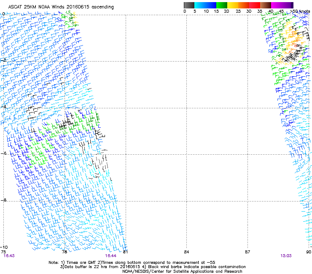
Task: Click the purple "16:44" pass time
Action: [x=110, y=256]
